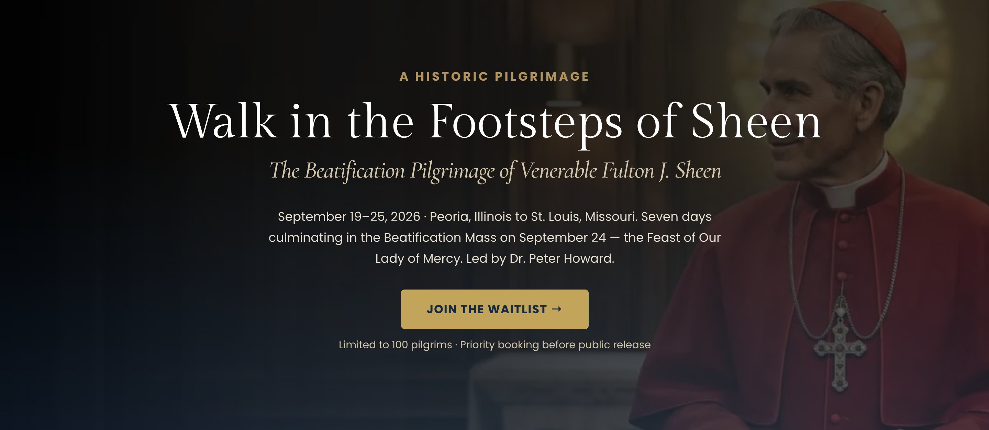The image size is (989, 430).
Task: Click the words 'Join the Waitlist' button label
Action: [x=487, y=309]
